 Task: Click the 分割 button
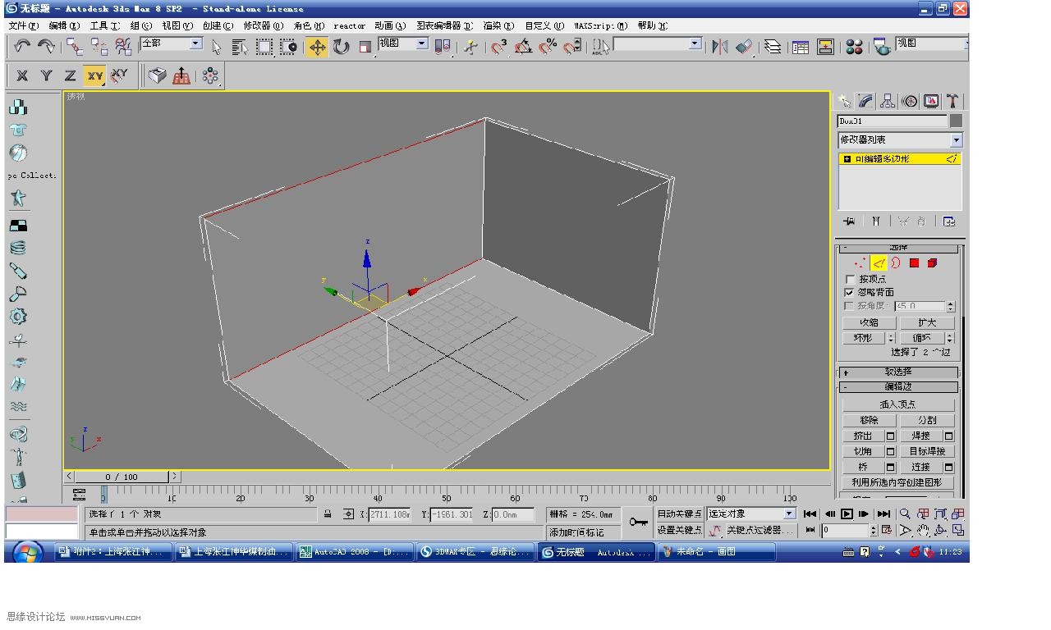coord(927,420)
